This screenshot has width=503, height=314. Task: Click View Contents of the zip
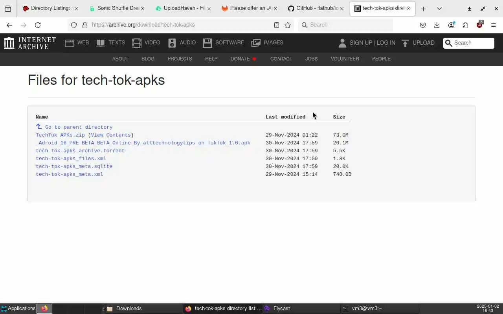click(111, 135)
